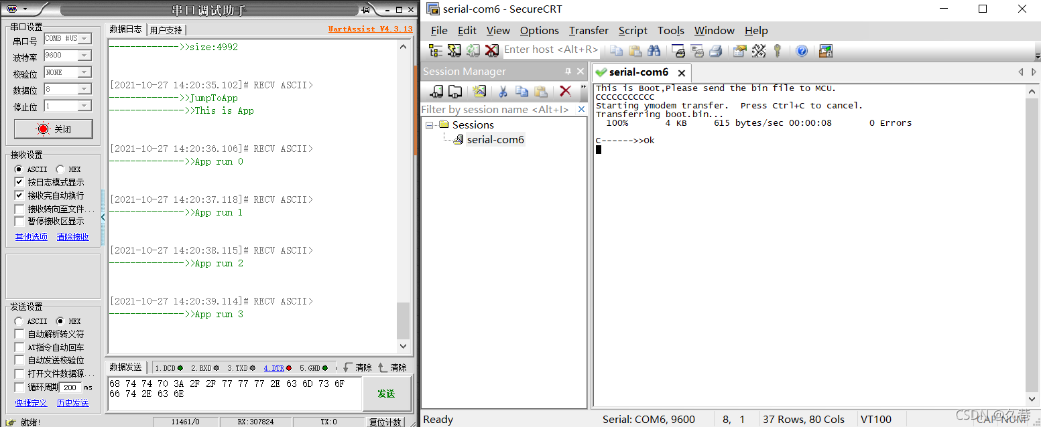The image size is (1041, 427).
Task: Click the Cut scissors icon in Session Manager
Action: [503, 91]
